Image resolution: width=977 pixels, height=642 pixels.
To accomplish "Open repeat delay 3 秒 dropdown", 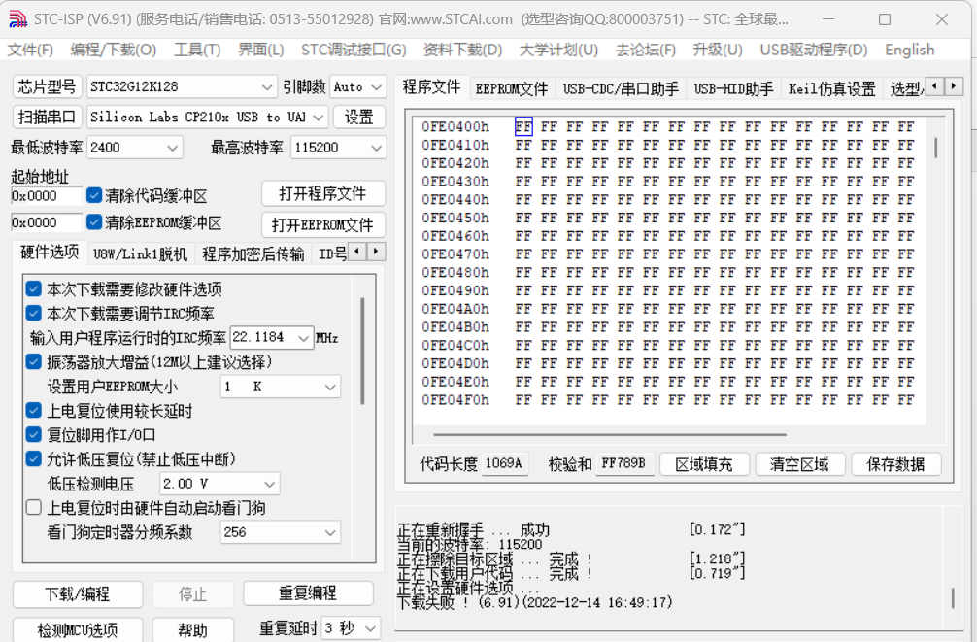I will tap(351, 627).
